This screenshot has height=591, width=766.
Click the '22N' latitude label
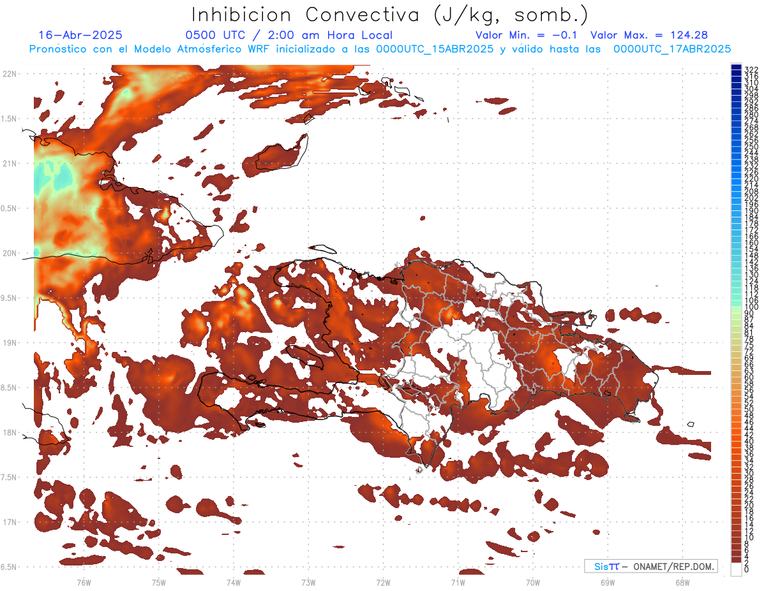[10, 74]
